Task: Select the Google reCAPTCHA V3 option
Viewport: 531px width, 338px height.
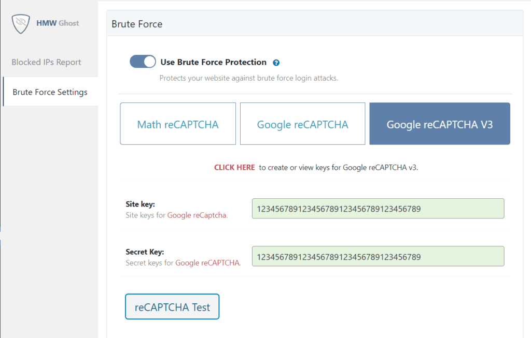Action: [439, 124]
